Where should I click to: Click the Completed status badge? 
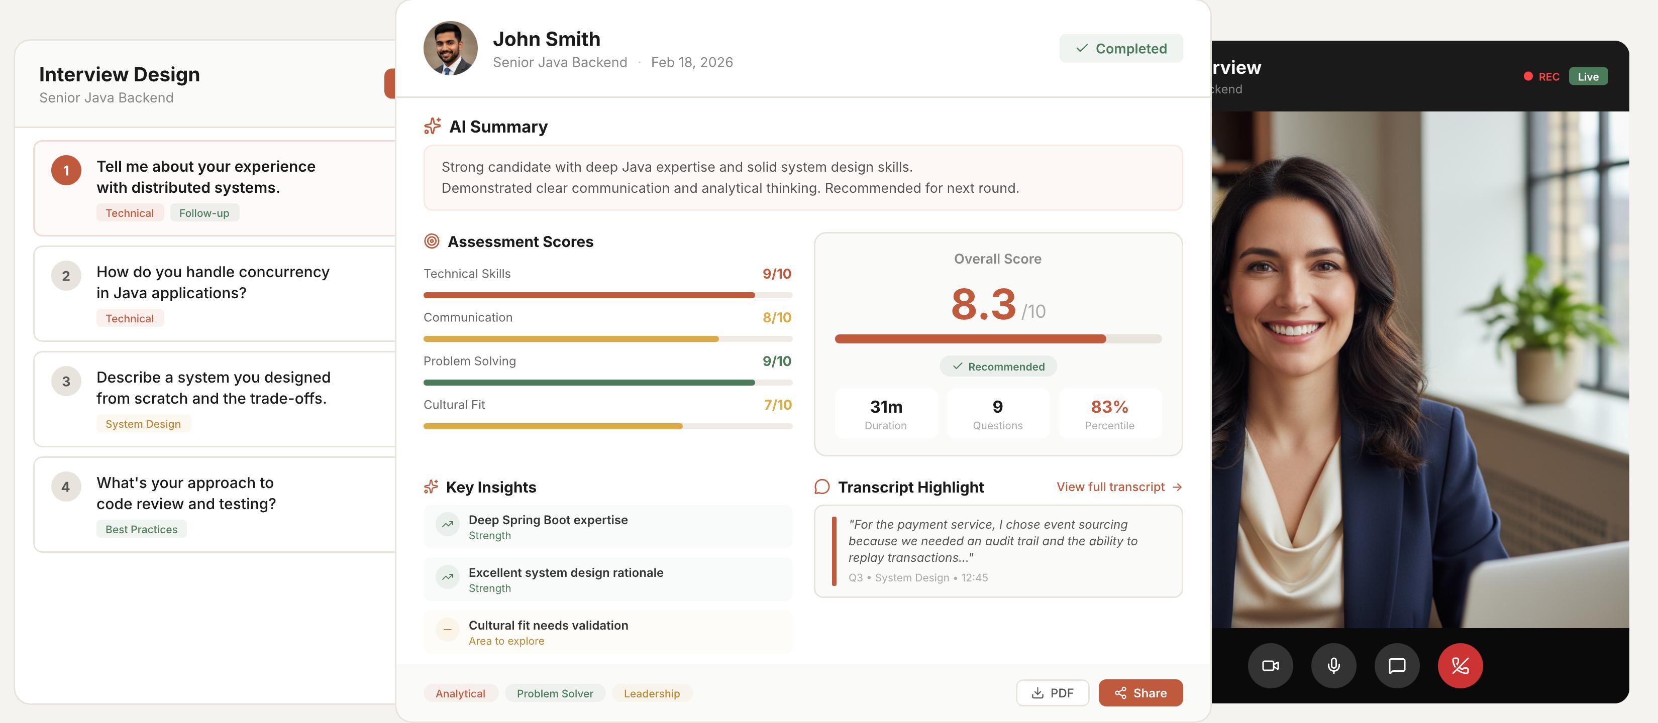coord(1121,48)
